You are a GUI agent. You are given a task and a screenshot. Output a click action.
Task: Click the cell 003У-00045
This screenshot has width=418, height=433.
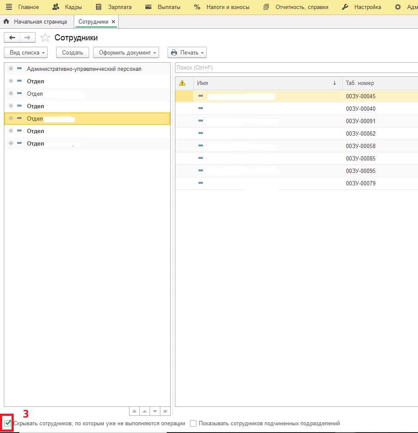pos(361,96)
